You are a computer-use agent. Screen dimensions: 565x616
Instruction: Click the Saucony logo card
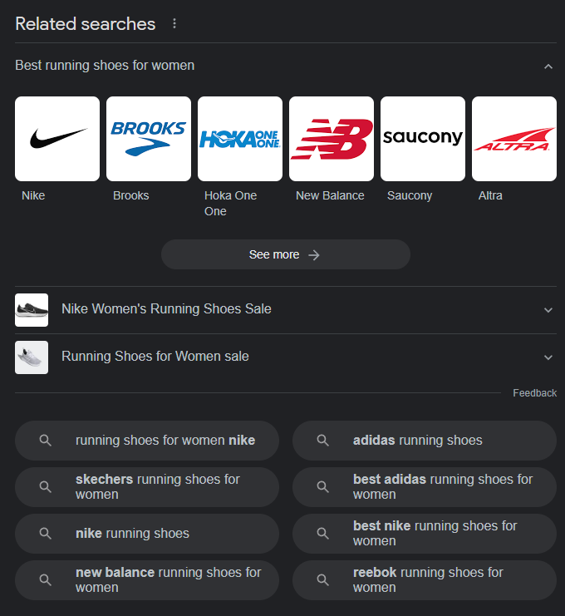click(423, 139)
